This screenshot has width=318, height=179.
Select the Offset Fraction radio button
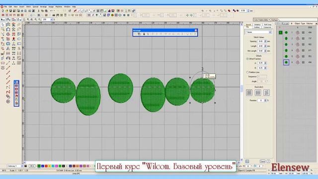[247, 59]
